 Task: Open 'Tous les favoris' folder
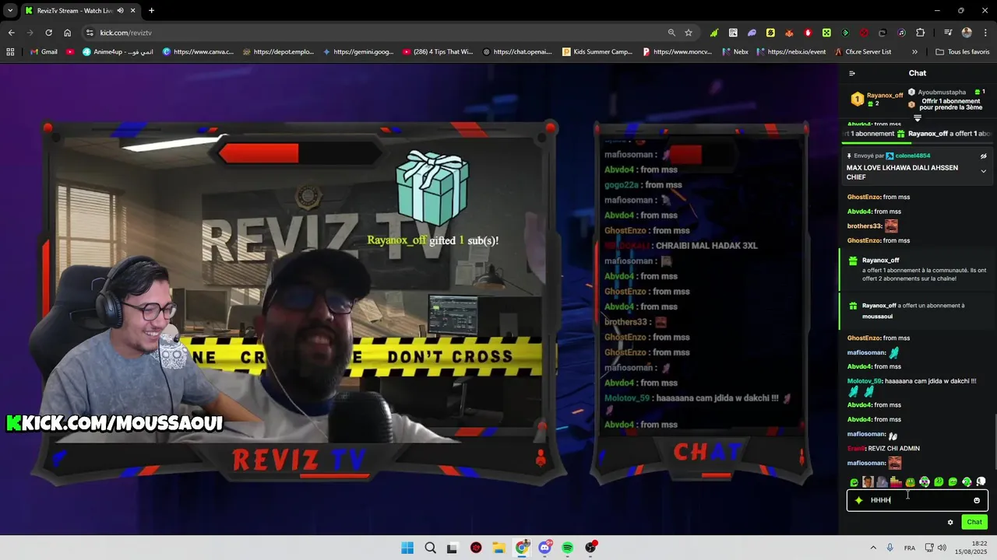963,52
